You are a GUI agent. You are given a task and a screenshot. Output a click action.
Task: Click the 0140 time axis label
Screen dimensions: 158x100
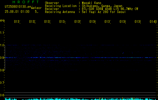click(153, 21)
